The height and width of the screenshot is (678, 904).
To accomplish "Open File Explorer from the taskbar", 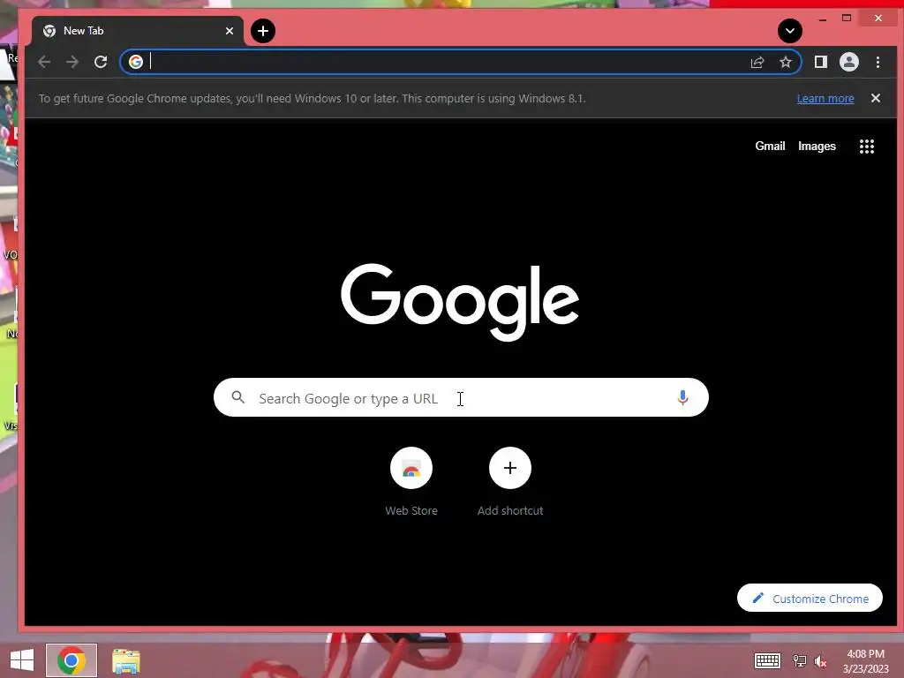I will 125,660.
